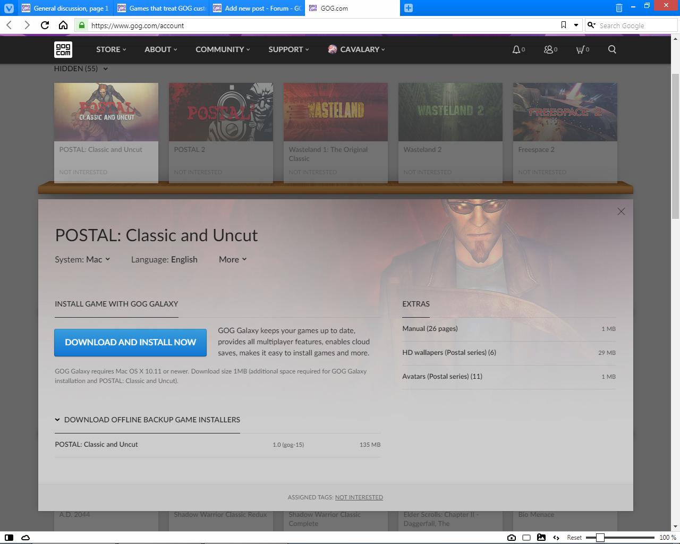Go forward with the browser forward arrow
The width and height of the screenshot is (680, 544).
[x=27, y=25]
